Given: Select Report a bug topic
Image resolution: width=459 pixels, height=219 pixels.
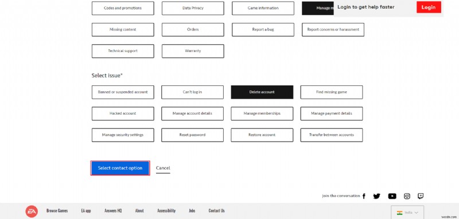Looking at the screenshot, I should click(263, 30).
